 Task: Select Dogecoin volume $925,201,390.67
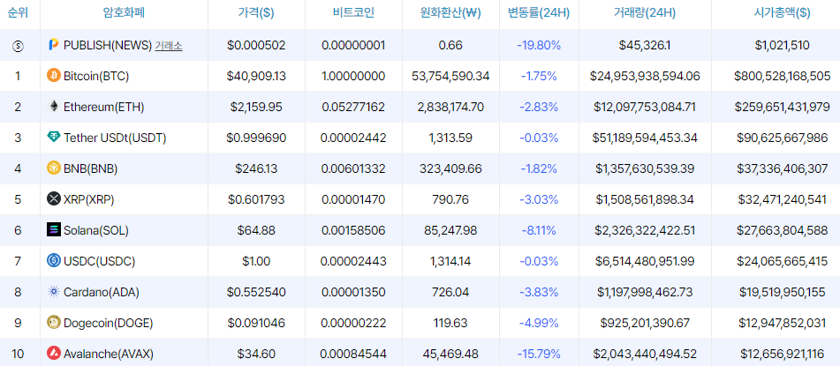point(645,323)
